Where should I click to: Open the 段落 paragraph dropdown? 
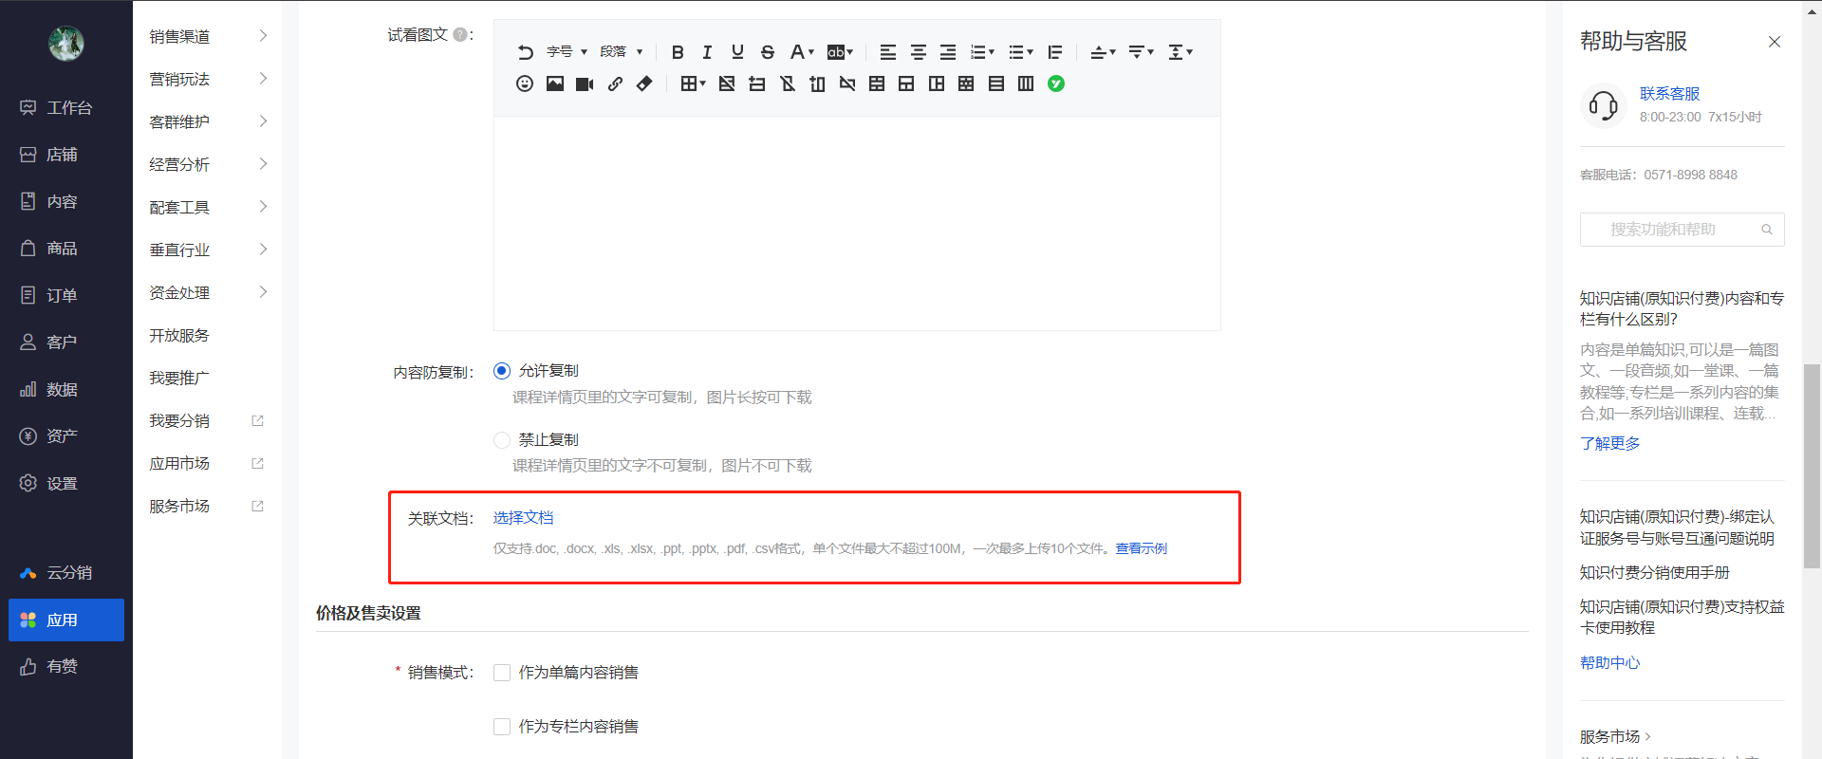pyautogui.click(x=622, y=52)
